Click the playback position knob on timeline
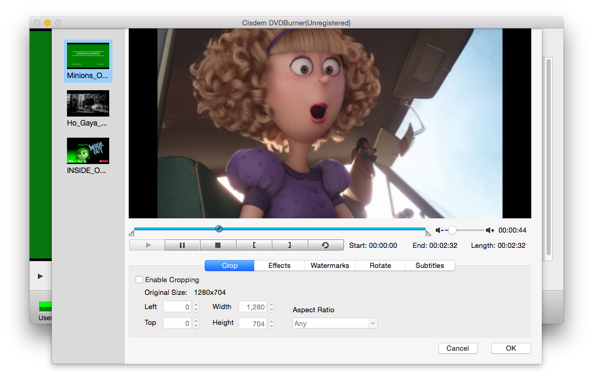This screenshot has height=375, width=593. (219, 229)
